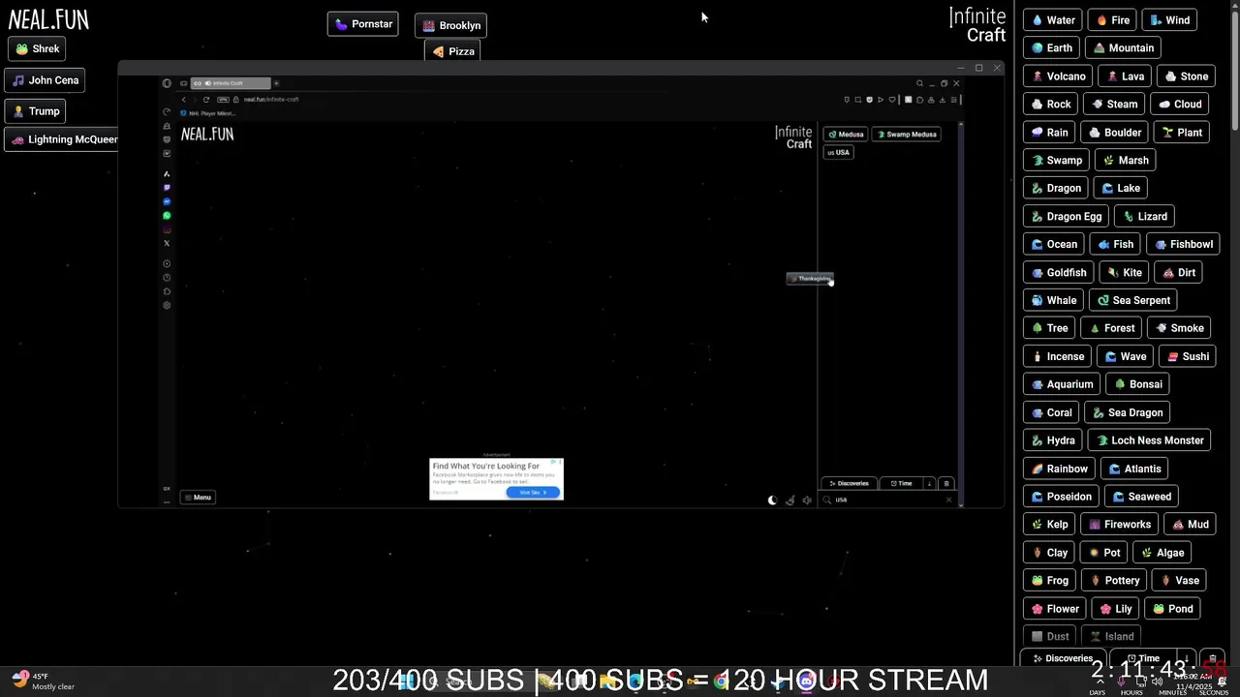
Task: Choose the Goldfish element
Action: pyautogui.click(x=1059, y=273)
